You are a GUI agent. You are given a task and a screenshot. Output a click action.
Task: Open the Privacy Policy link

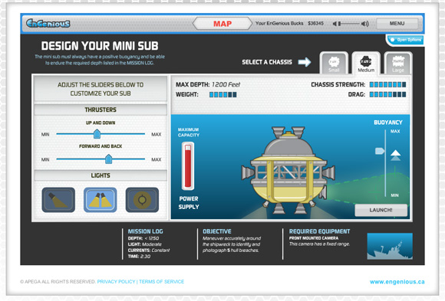click(x=116, y=281)
